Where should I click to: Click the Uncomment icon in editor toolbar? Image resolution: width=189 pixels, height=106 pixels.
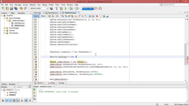[x=107, y=16]
